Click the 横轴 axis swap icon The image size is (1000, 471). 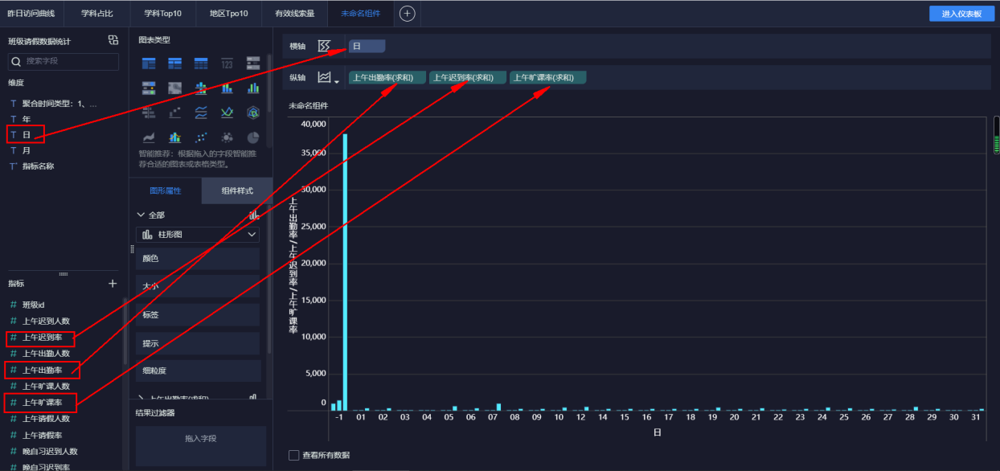coord(324,46)
